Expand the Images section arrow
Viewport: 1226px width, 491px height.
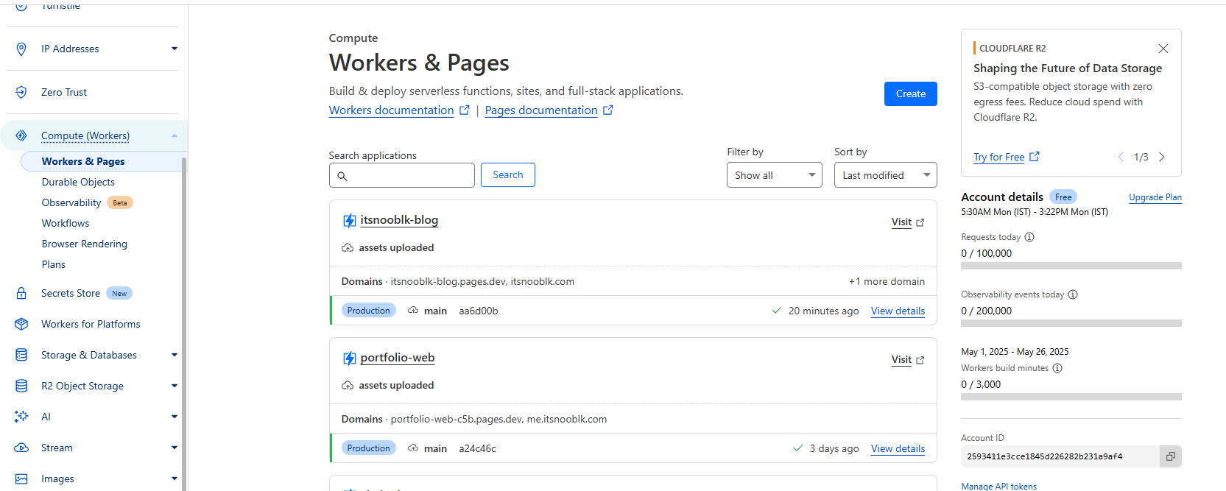coord(175,478)
